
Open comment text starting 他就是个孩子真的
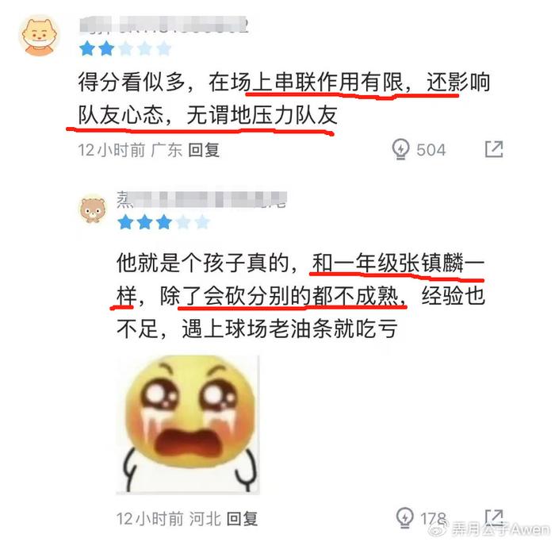click(300, 296)
